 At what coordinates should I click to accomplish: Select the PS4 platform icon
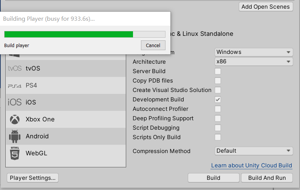click(15, 86)
